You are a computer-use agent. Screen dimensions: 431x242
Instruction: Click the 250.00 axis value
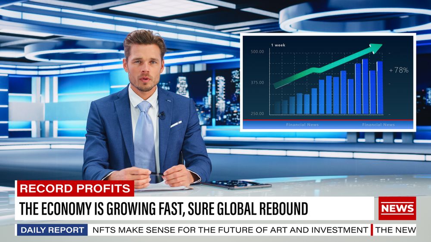point(257,113)
